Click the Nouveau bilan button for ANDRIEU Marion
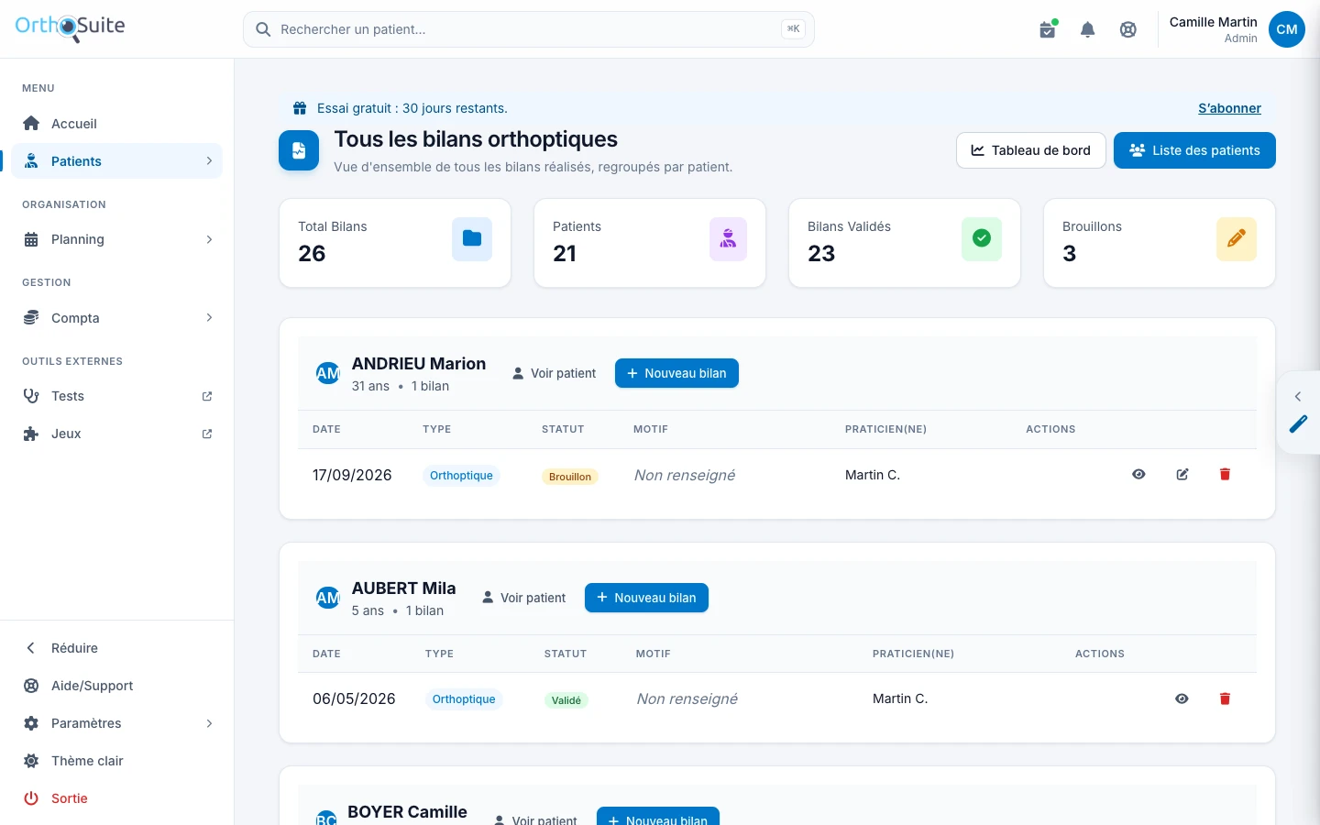1320x825 pixels. pyautogui.click(x=676, y=373)
